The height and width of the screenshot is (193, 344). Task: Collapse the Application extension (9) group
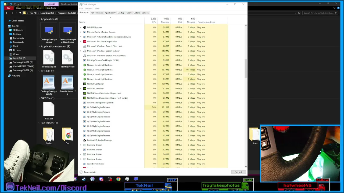39,46
